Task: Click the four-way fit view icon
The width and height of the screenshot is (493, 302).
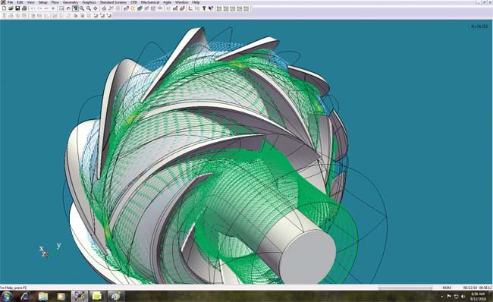Action: [x=96, y=8]
